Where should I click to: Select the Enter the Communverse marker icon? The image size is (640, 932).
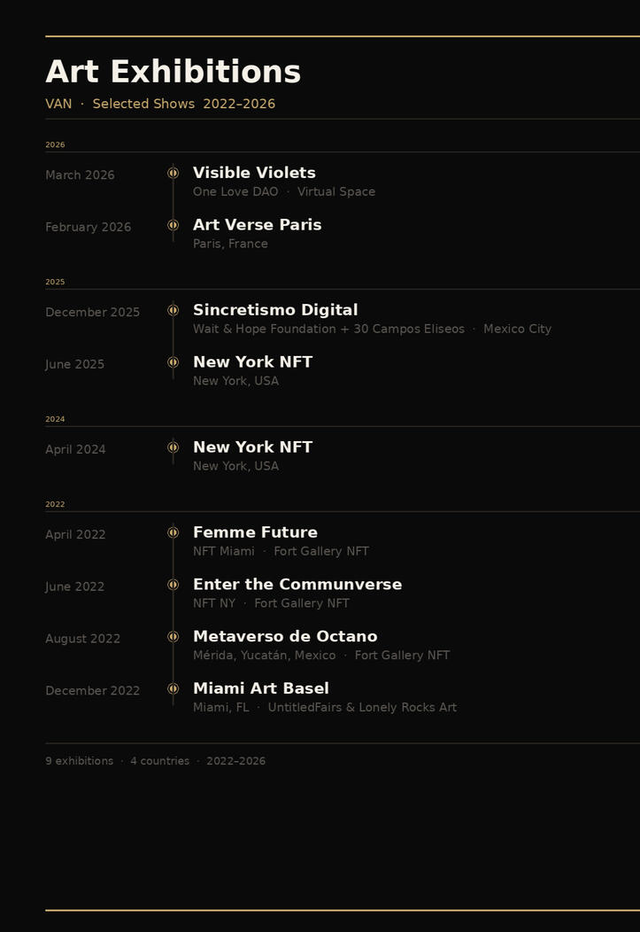[x=173, y=585]
